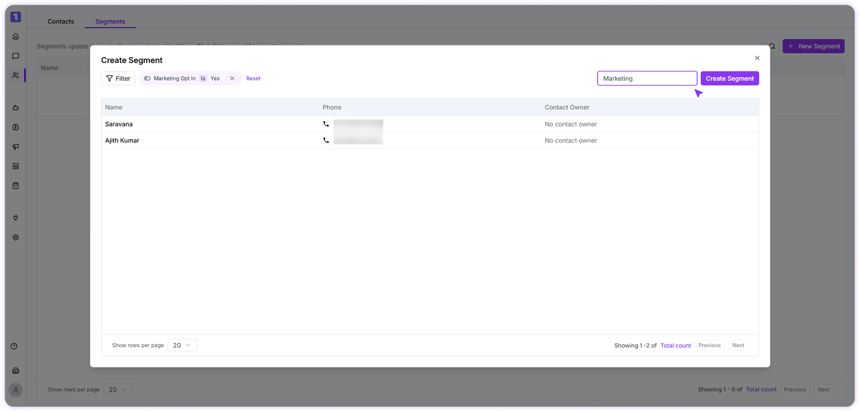Click the globe-like sidebar icon
The height and width of the screenshot is (412, 860).
pyautogui.click(x=15, y=127)
